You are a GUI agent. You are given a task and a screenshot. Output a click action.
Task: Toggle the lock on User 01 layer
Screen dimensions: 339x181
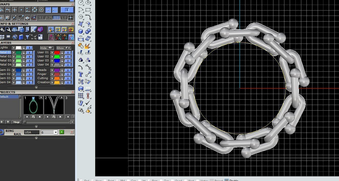62,52
